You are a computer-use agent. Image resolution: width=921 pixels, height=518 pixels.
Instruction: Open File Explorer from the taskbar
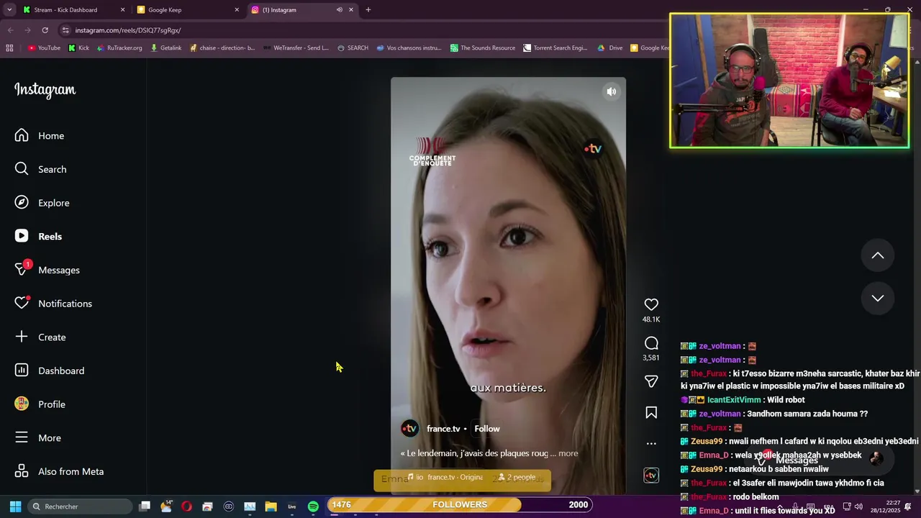point(271,506)
